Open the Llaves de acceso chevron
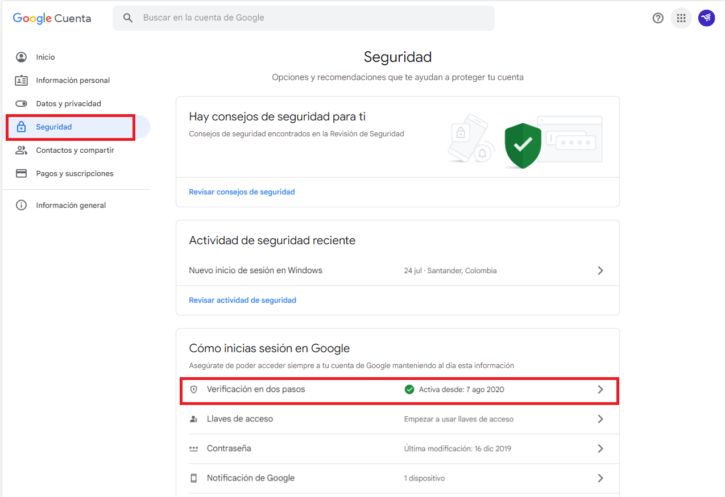Image resolution: width=725 pixels, height=497 pixels. tap(600, 419)
